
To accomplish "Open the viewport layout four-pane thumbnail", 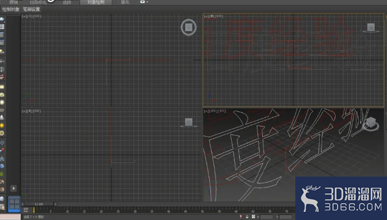I will pyautogui.click(x=14, y=204).
